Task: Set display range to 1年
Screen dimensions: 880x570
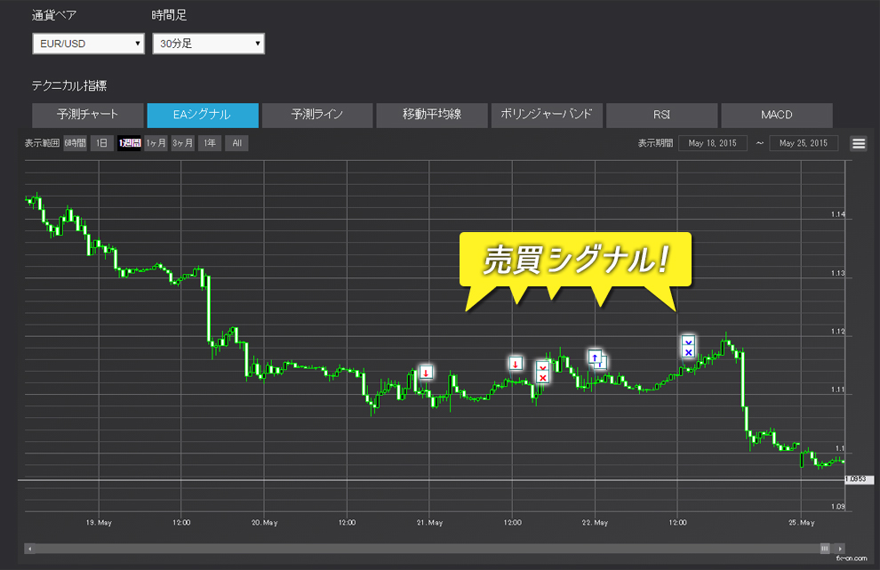Action: 210,143
